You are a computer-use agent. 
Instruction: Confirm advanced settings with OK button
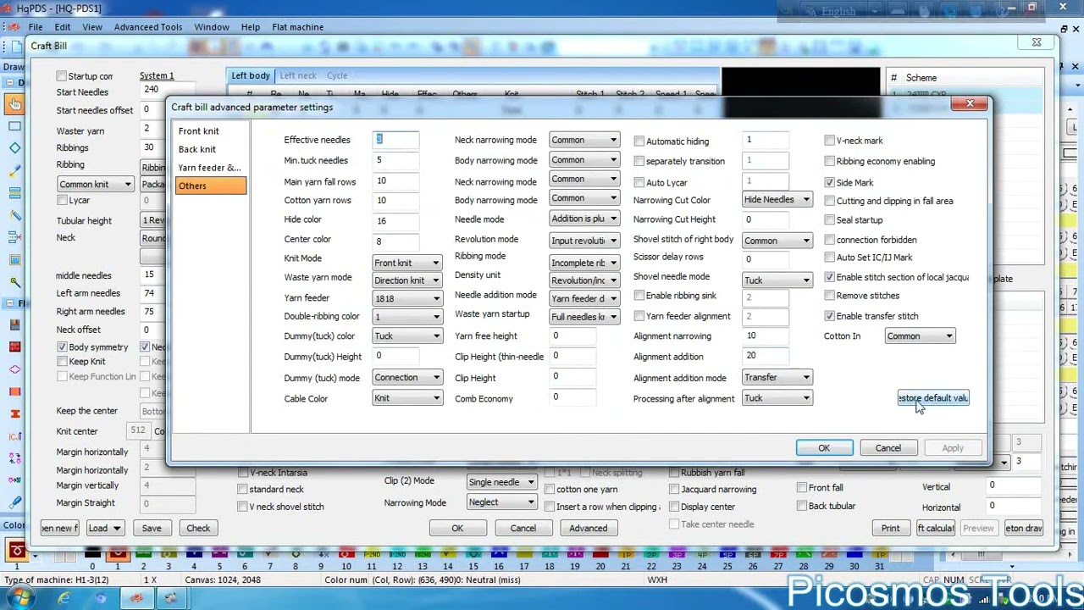824,448
